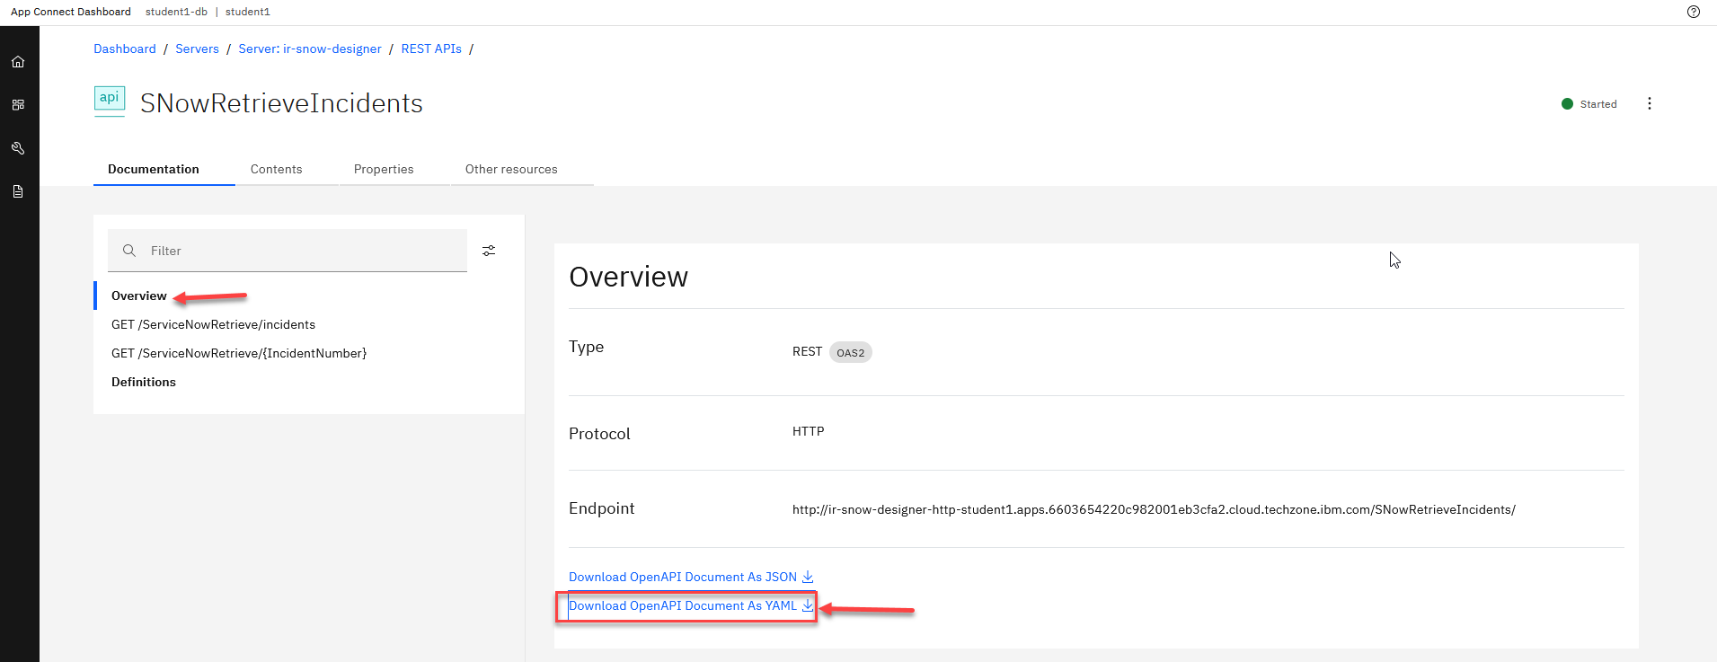Image resolution: width=1717 pixels, height=662 pixels.
Task: Switch to the Contents tab
Action: tap(276, 169)
